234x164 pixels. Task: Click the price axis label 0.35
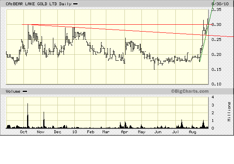pos(216,10)
